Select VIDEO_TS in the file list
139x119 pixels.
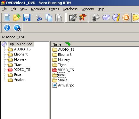point(66,70)
